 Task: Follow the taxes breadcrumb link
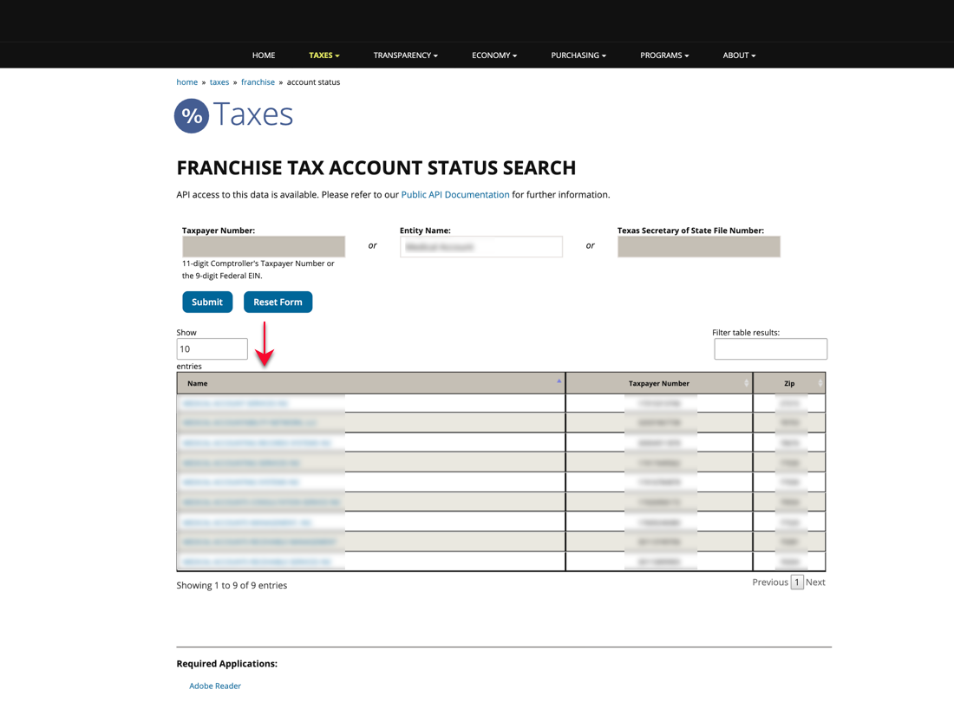pyautogui.click(x=219, y=82)
